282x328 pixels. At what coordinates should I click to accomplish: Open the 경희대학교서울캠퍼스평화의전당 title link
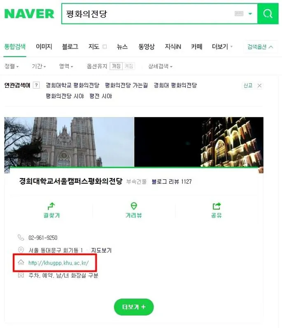[71, 181]
